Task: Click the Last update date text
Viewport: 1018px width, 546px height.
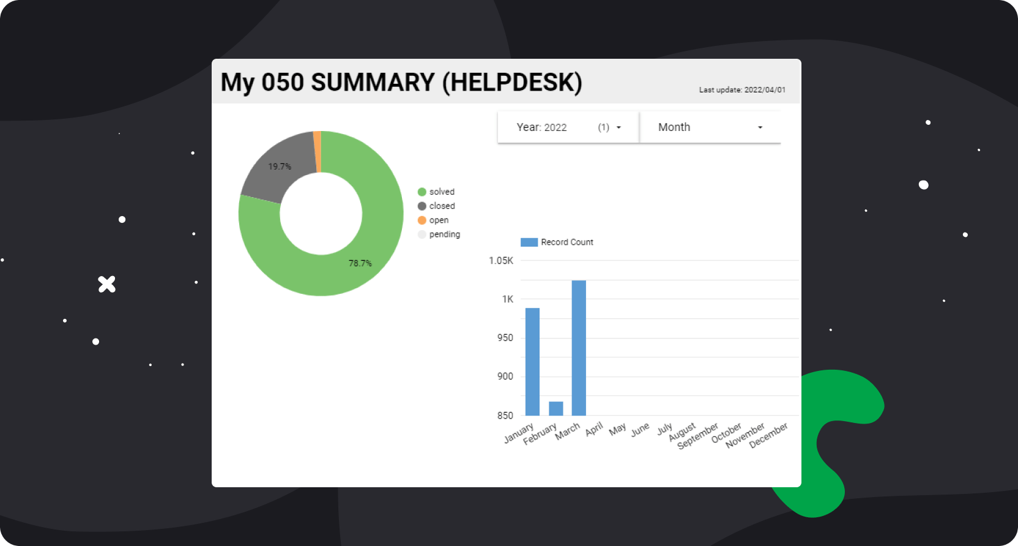Action: pyautogui.click(x=742, y=90)
